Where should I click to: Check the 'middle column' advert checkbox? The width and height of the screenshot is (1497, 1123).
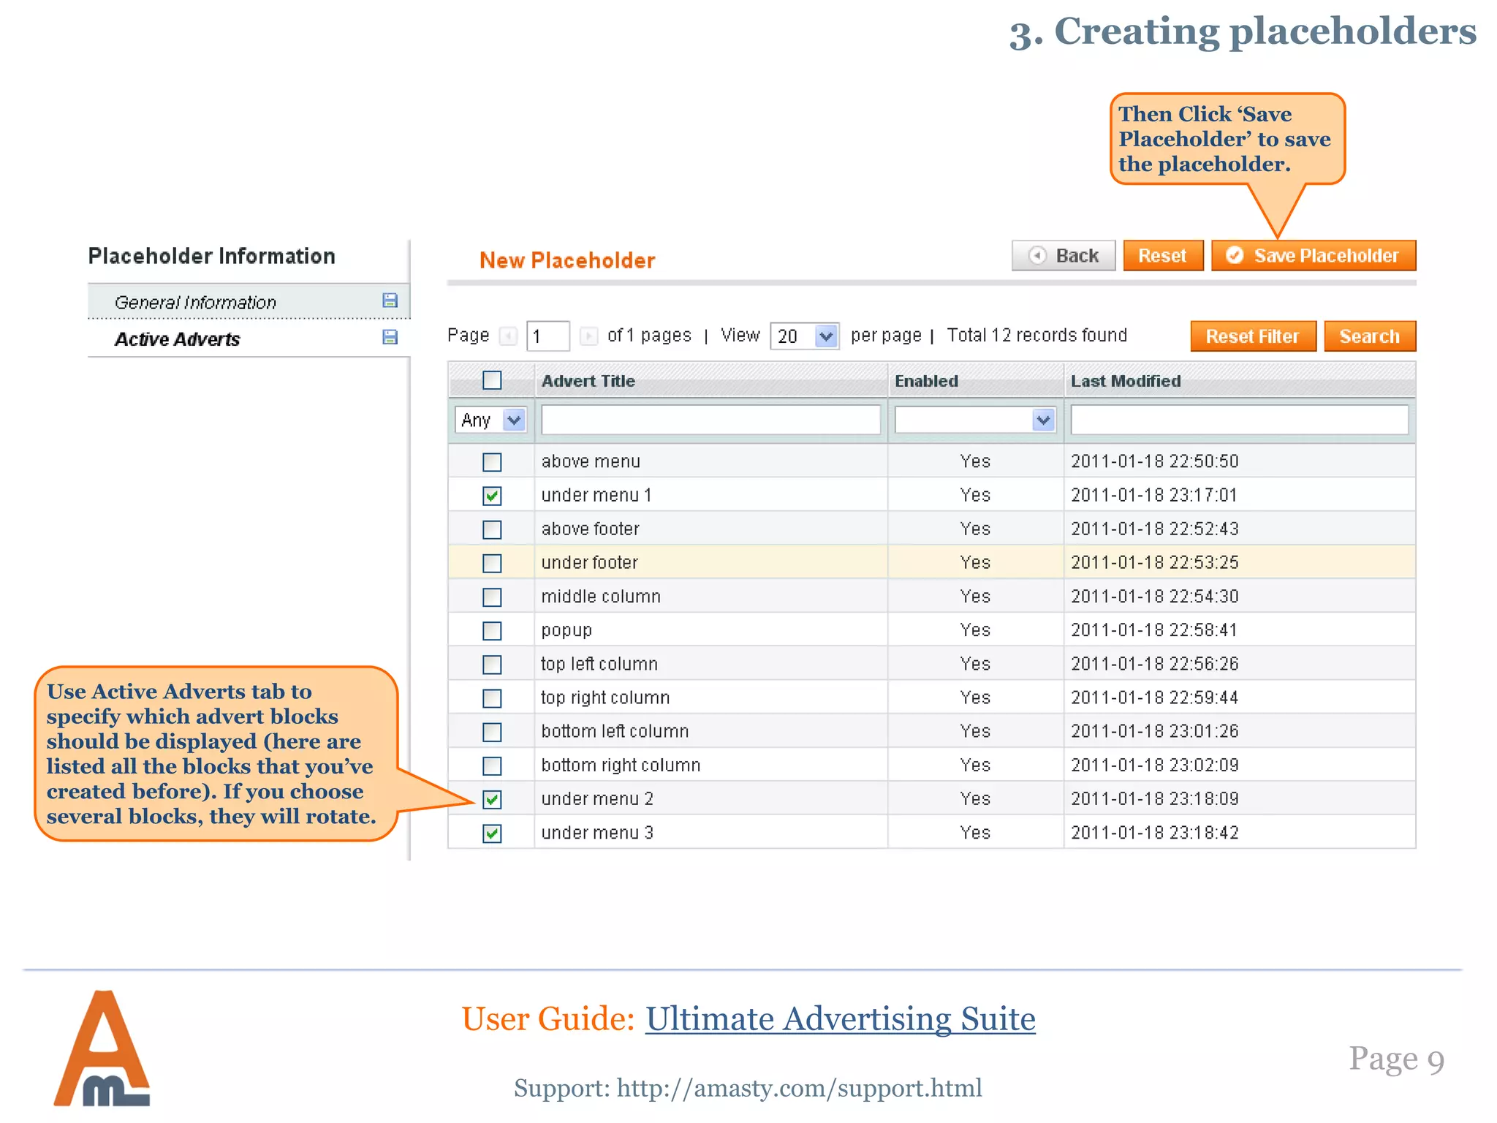492,597
